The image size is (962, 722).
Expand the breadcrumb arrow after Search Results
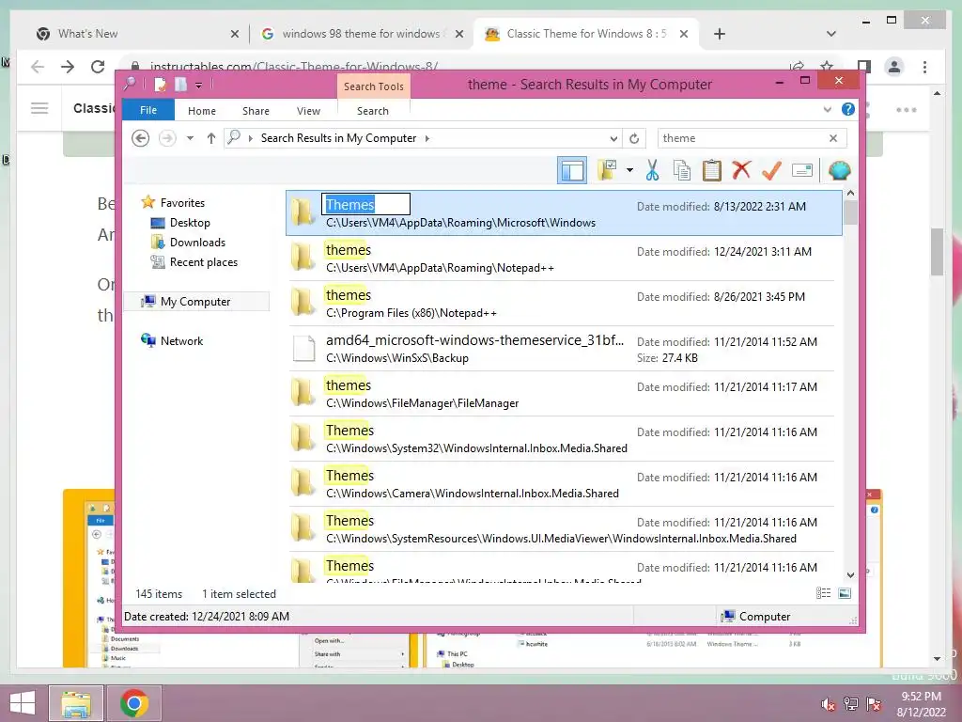(x=427, y=139)
